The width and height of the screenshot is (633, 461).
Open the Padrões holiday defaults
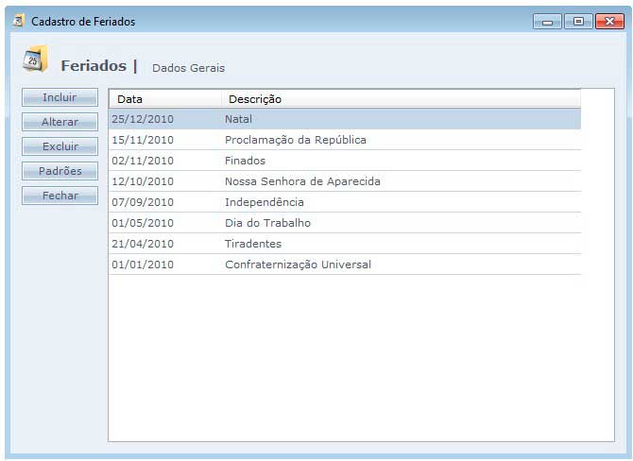point(60,171)
